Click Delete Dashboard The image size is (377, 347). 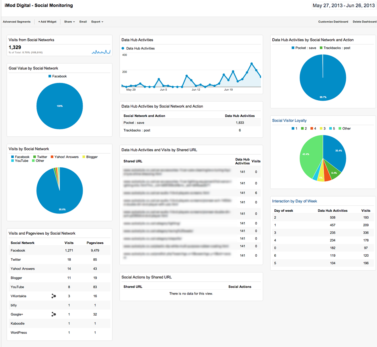click(x=365, y=22)
